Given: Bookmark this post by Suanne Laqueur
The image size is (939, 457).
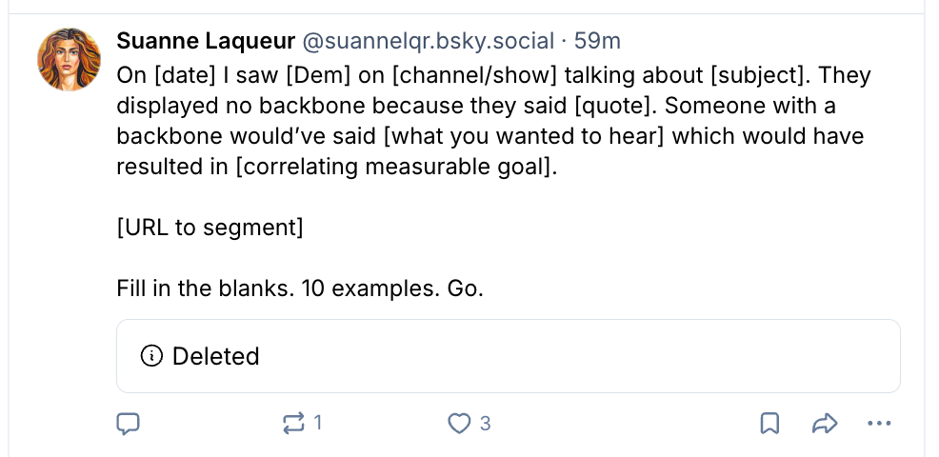Looking at the screenshot, I should click(769, 423).
